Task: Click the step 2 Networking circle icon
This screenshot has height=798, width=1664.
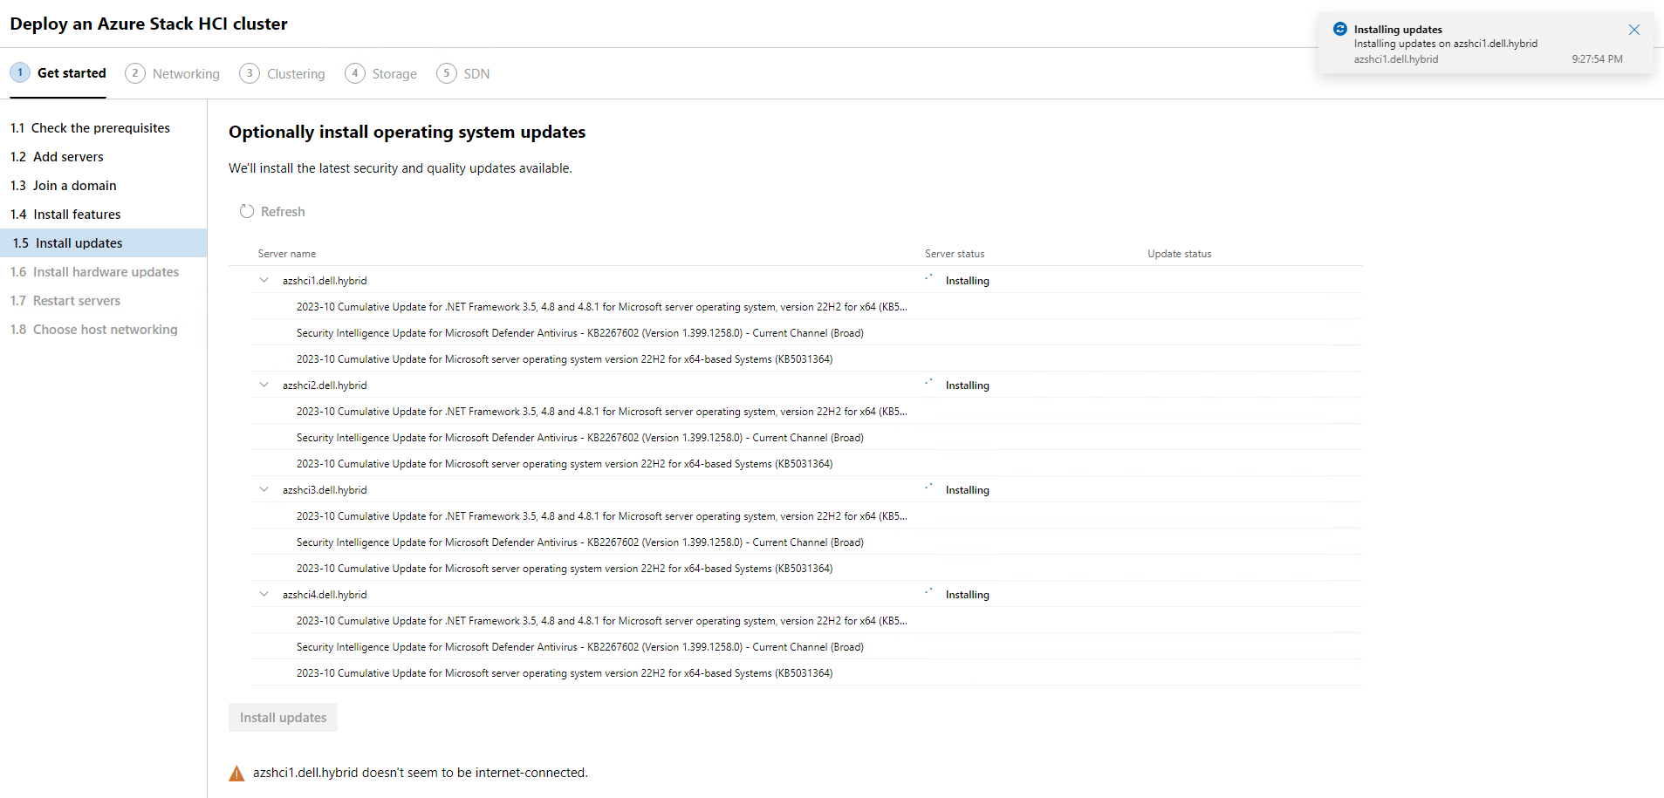Action: pyautogui.click(x=135, y=73)
